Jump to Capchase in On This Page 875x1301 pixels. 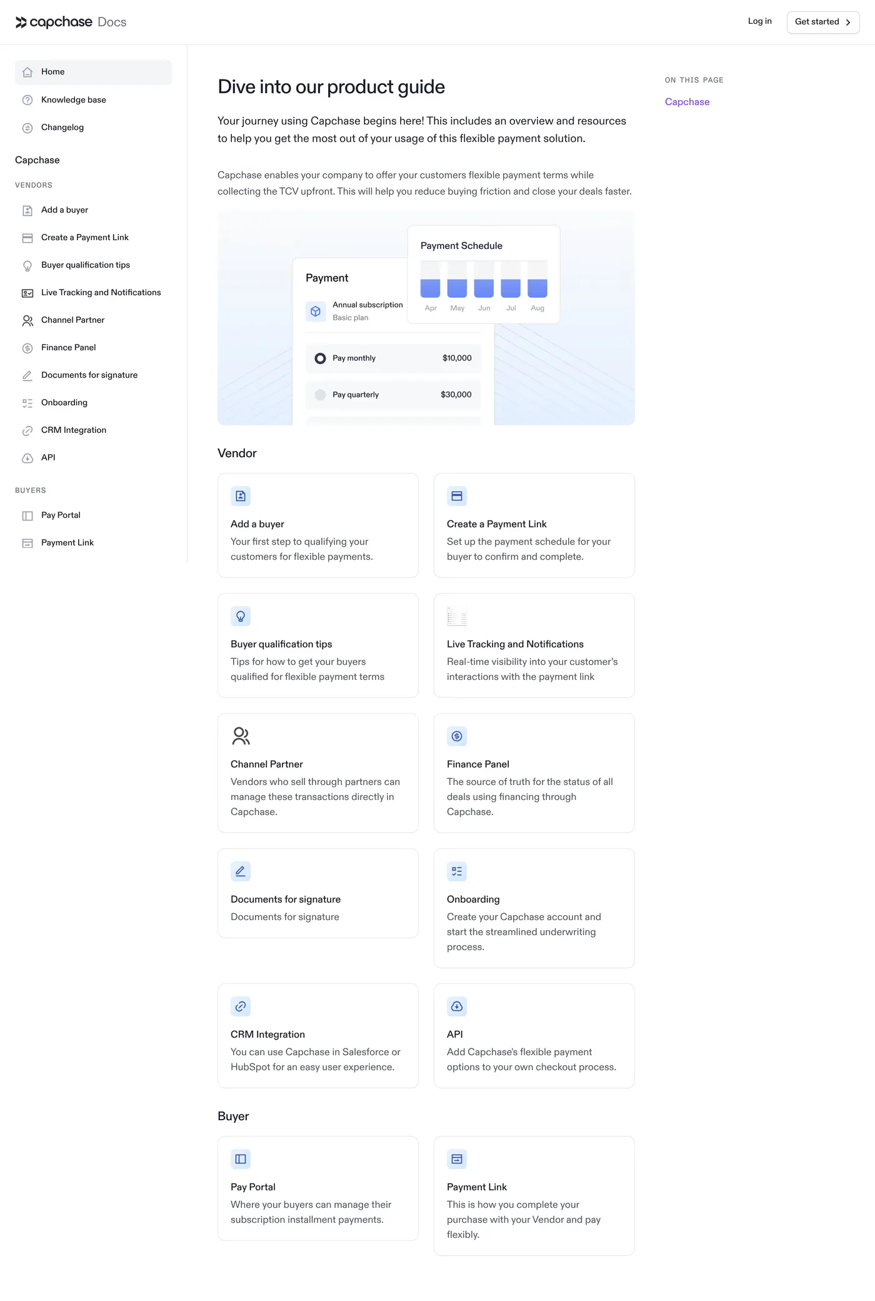[x=687, y=102]
